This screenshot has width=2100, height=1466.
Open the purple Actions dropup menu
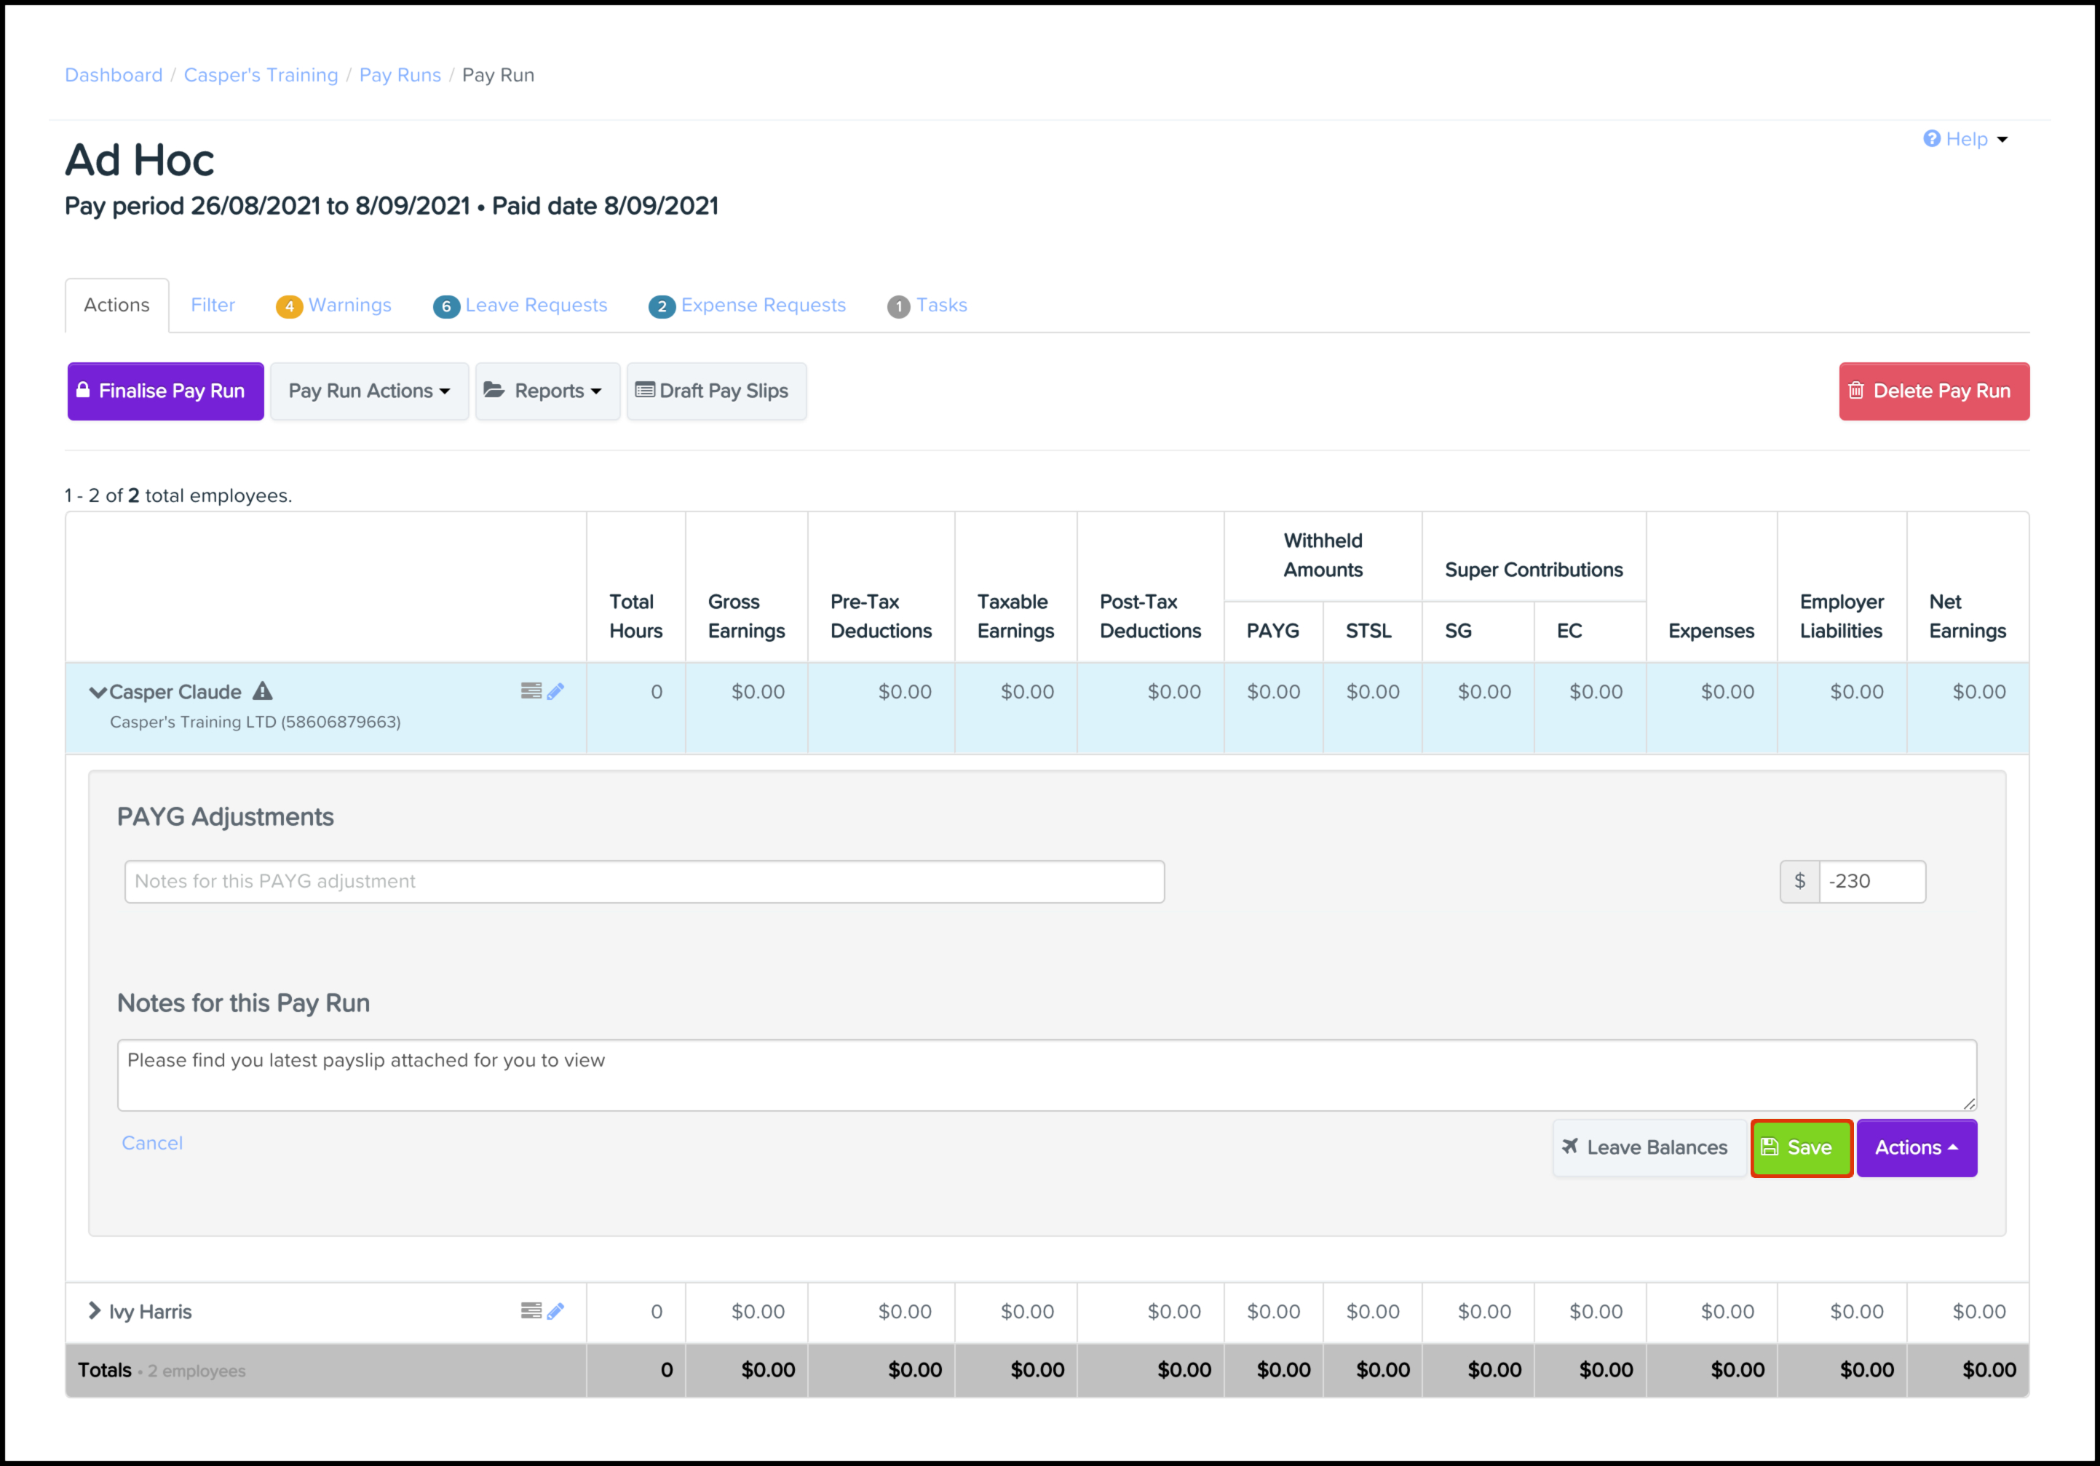pyautogui.click(x=1915, y=1147)
